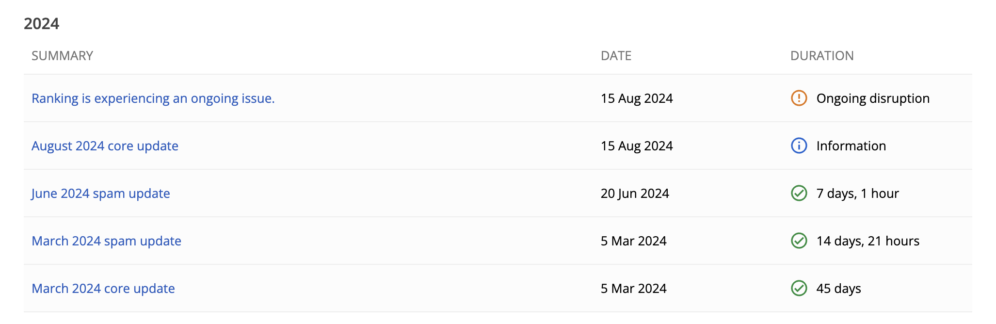Click the 2024 year heading

(x=42, y=24)
